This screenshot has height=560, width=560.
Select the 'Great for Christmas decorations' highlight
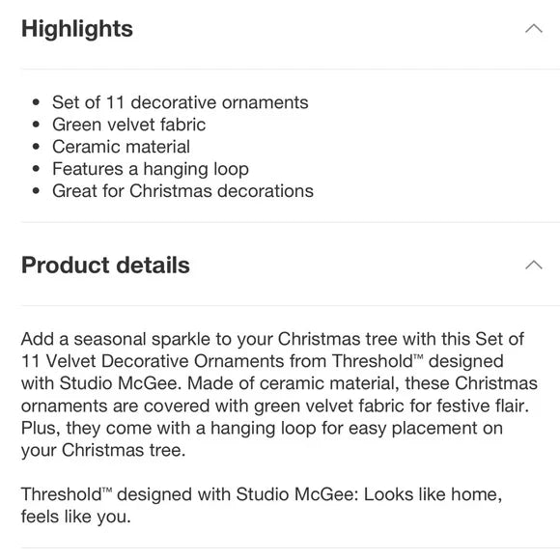coord(182,191)
